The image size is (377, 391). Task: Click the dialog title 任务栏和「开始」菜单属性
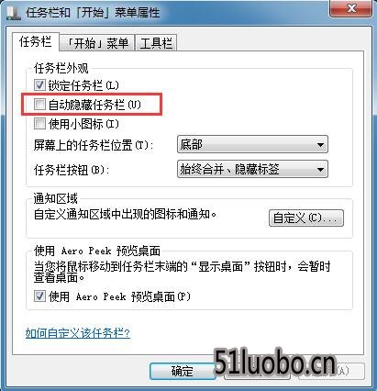point(93,13)
